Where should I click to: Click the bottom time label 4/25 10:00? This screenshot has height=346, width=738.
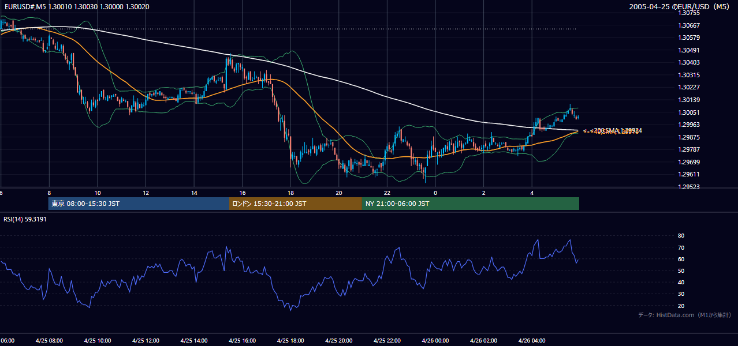98,340
